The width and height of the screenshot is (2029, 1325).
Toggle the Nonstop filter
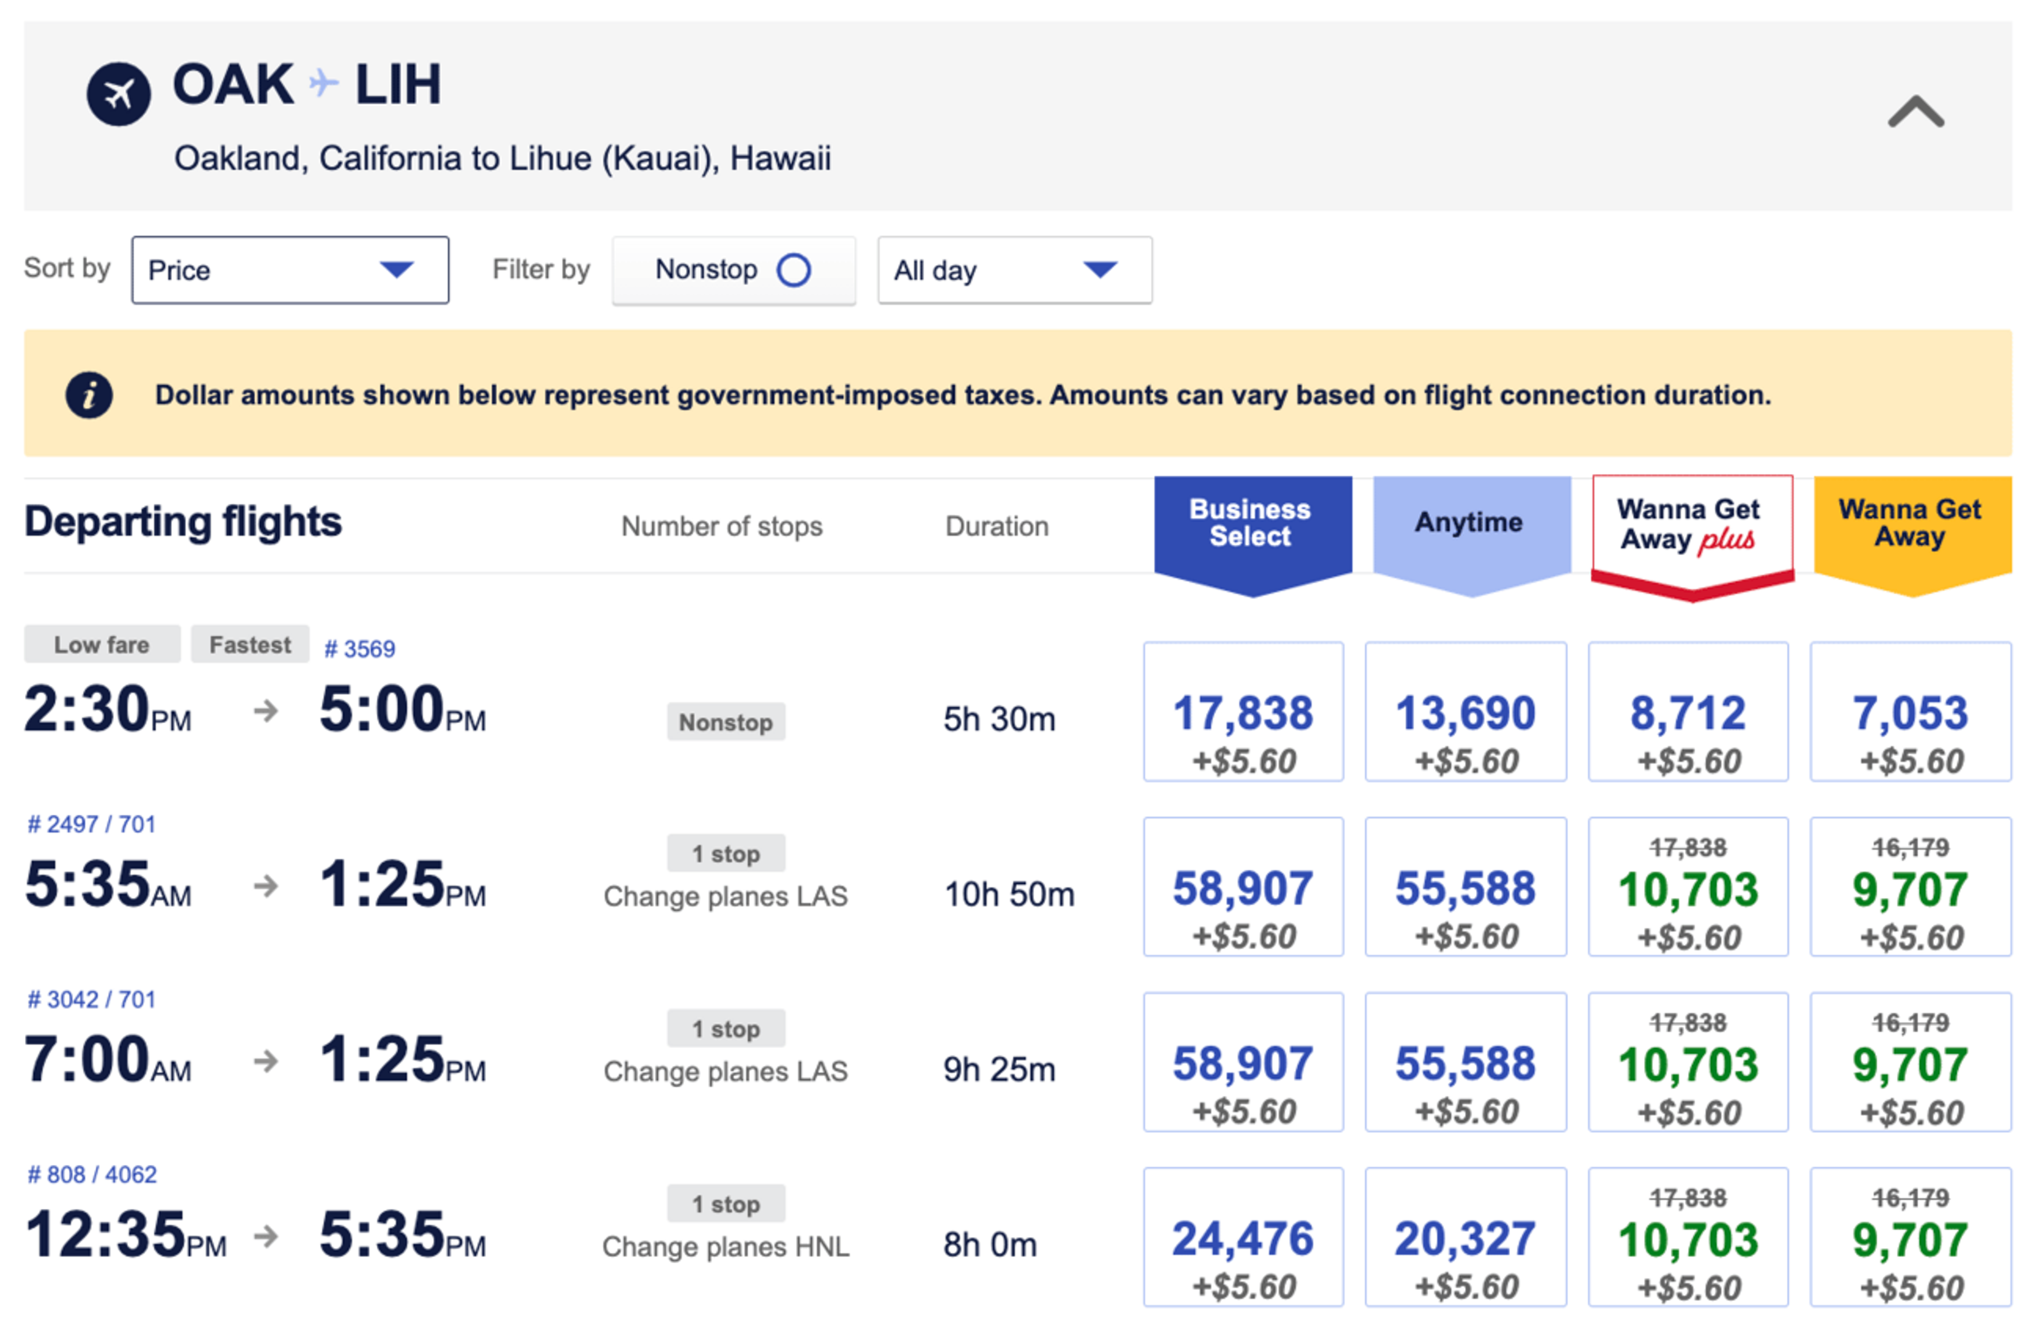point(733,270)
